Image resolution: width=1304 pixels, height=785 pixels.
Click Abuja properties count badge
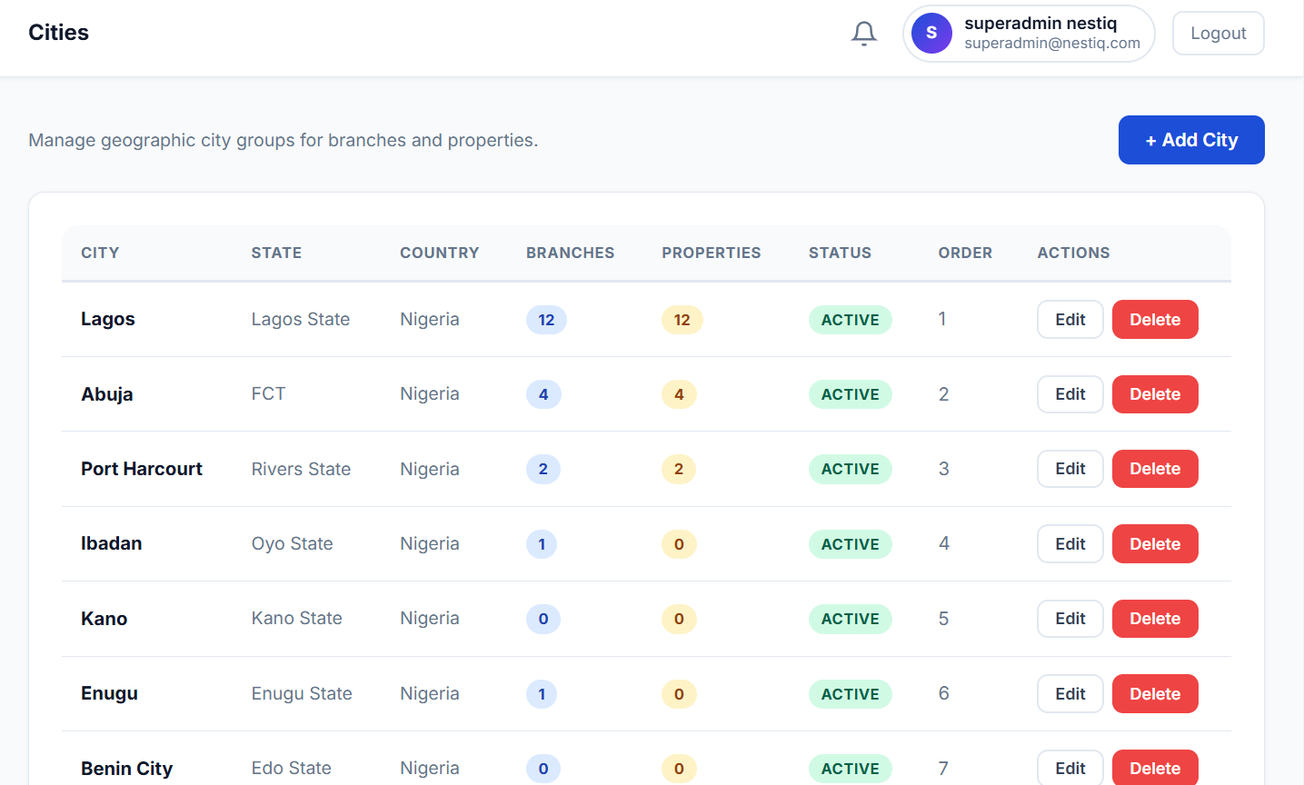click(679, 394)
